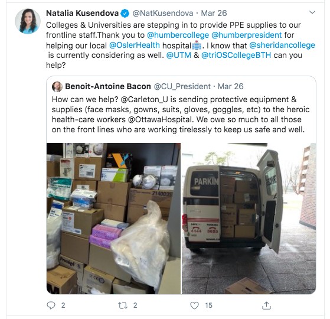Open the @triOSCollegeBTH mention
330x319 pixels.
point(236,55)
